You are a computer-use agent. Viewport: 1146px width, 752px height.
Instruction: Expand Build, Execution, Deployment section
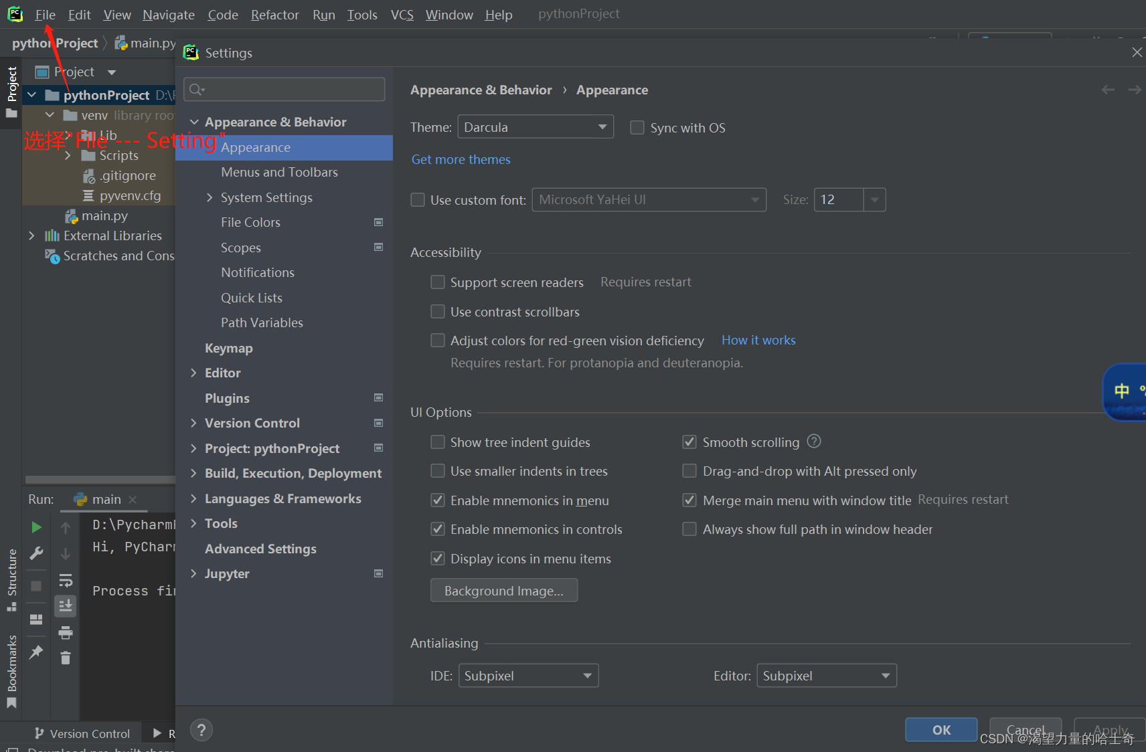(x=193, y=473)
